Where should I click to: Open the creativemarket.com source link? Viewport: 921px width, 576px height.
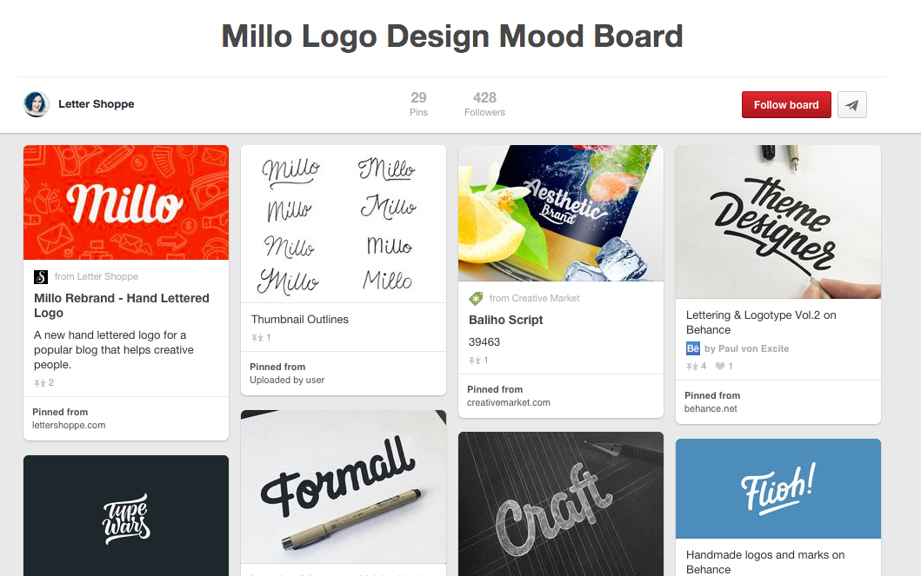[509, 402]
